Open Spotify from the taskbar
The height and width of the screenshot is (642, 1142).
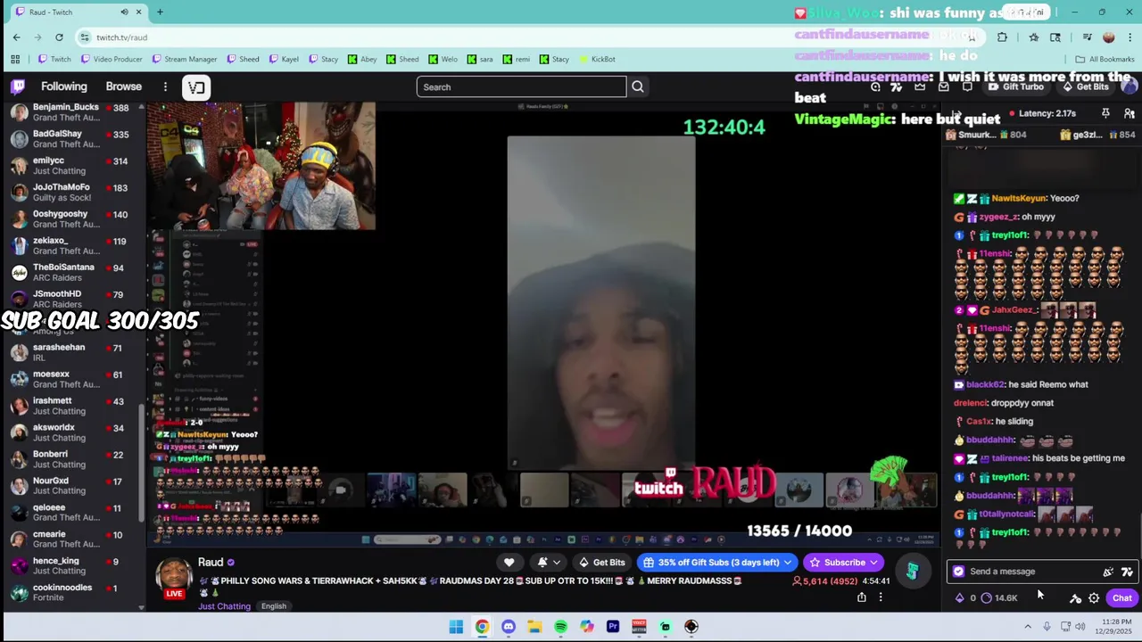click(560, 627)
